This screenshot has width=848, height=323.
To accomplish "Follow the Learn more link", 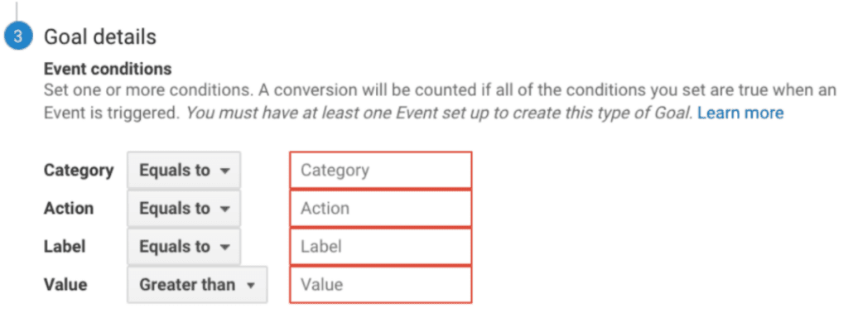I will 740,113.
